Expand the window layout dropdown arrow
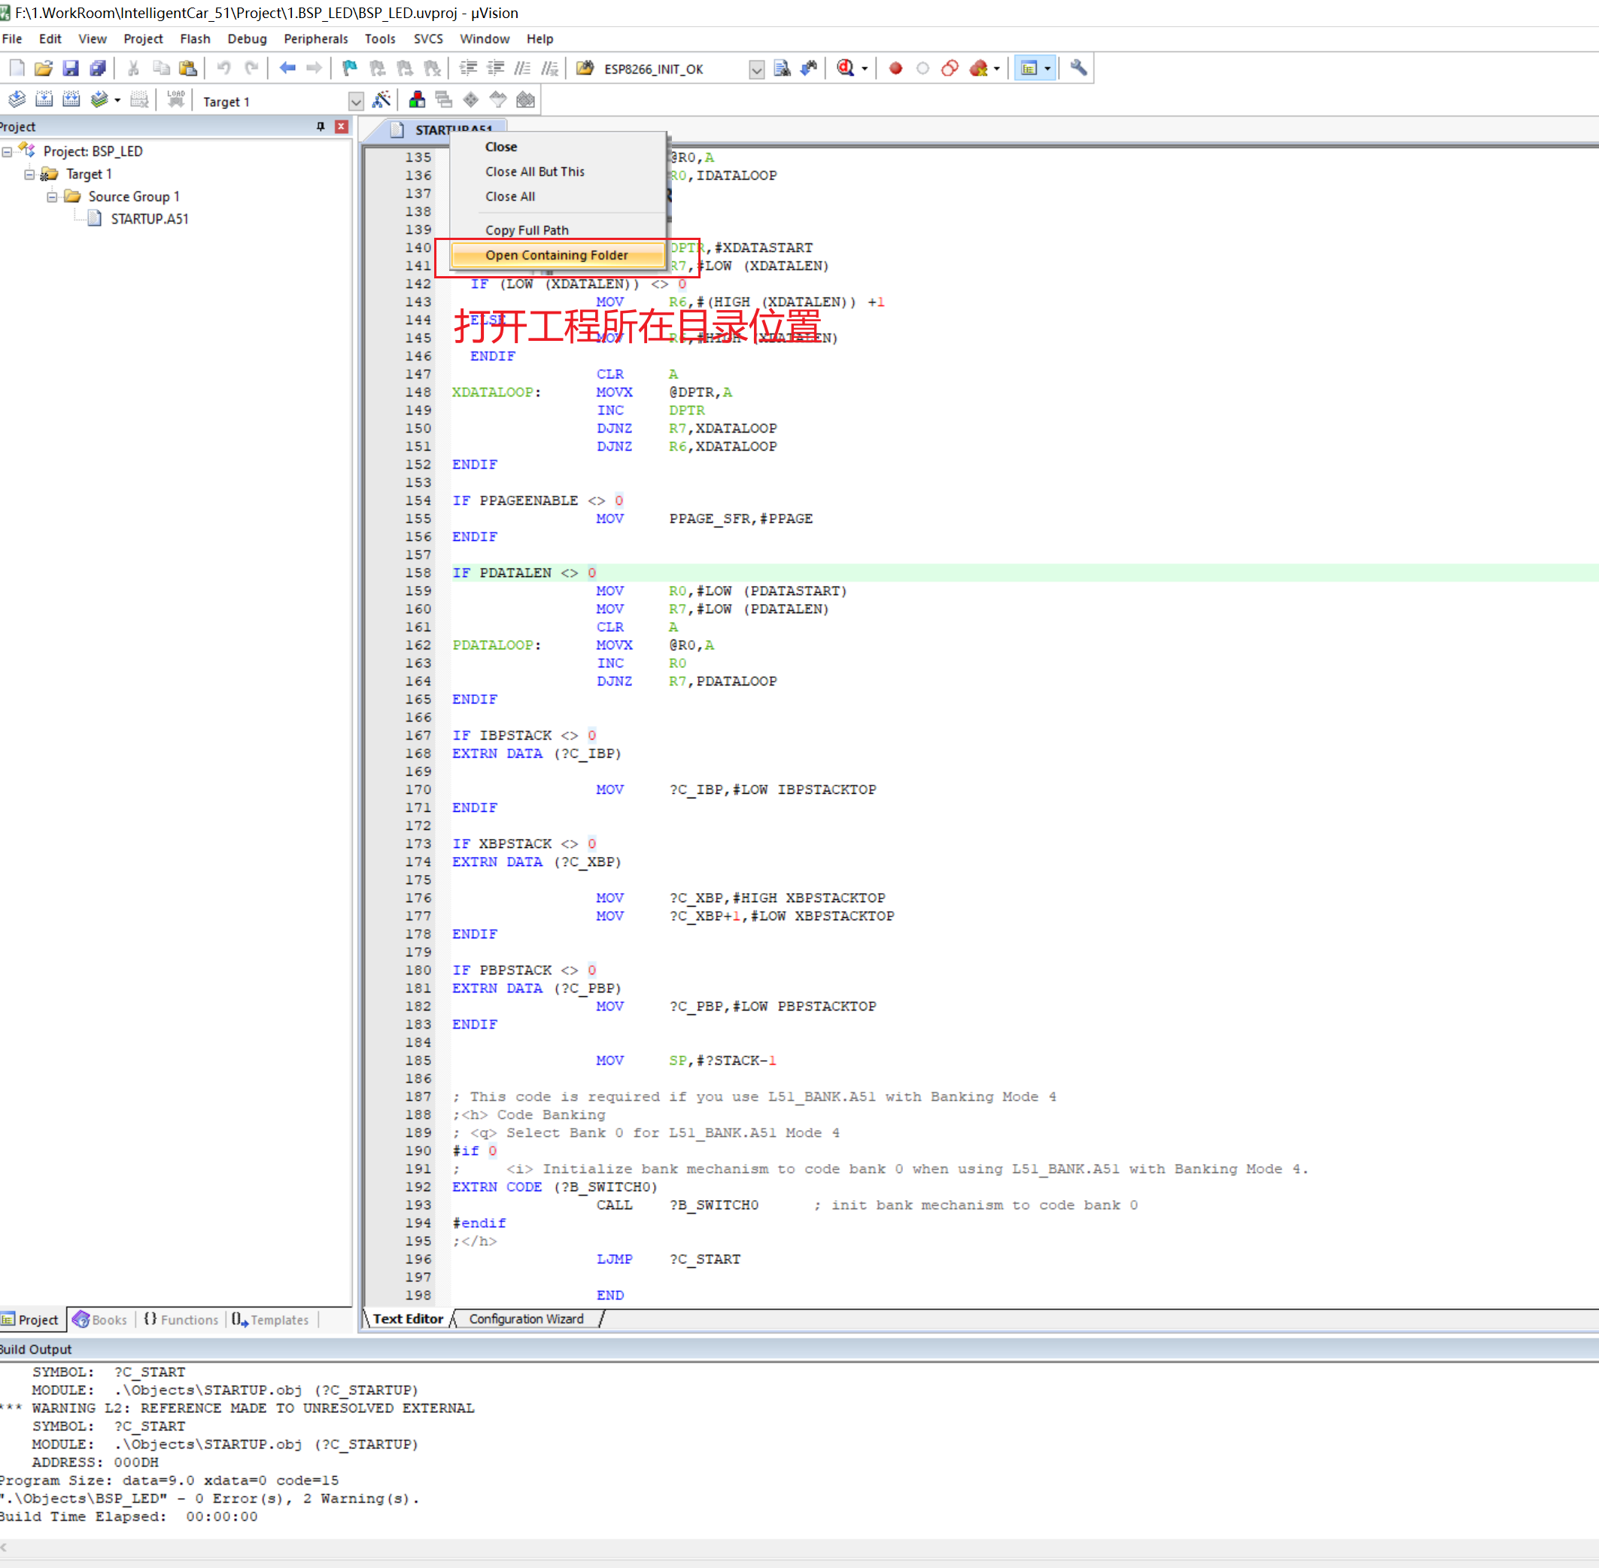Viewport: 1599px width, 1568px height. [x=1048, y=69]
